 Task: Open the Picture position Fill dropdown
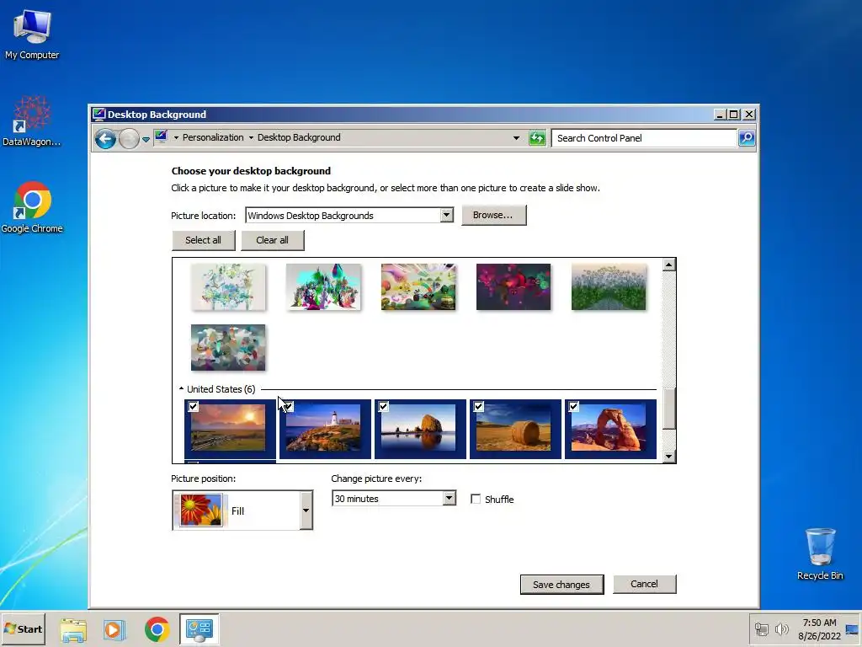pyautogui.click(x=306, y=511)
